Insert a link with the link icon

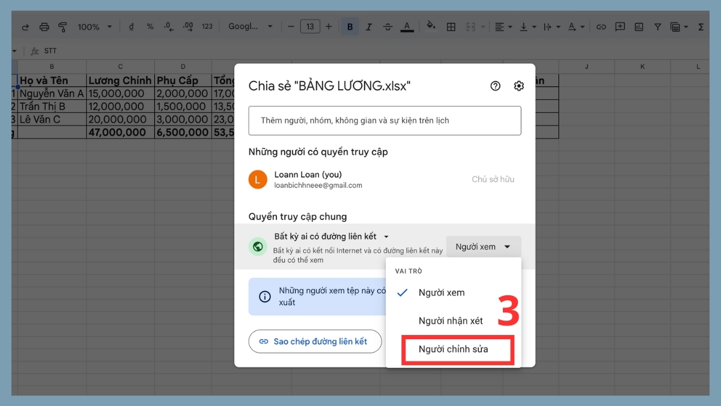[601, 26]
